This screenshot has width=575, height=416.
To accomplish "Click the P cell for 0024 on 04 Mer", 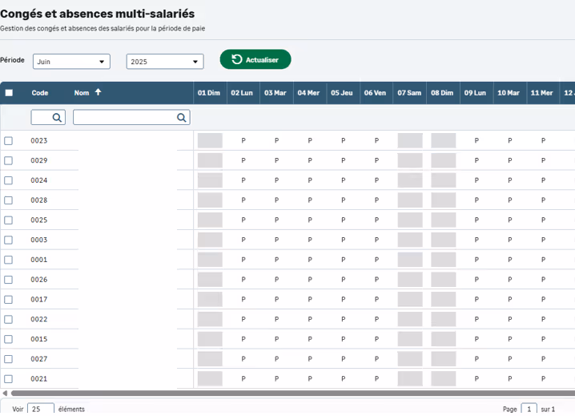I will pos(310,180).
